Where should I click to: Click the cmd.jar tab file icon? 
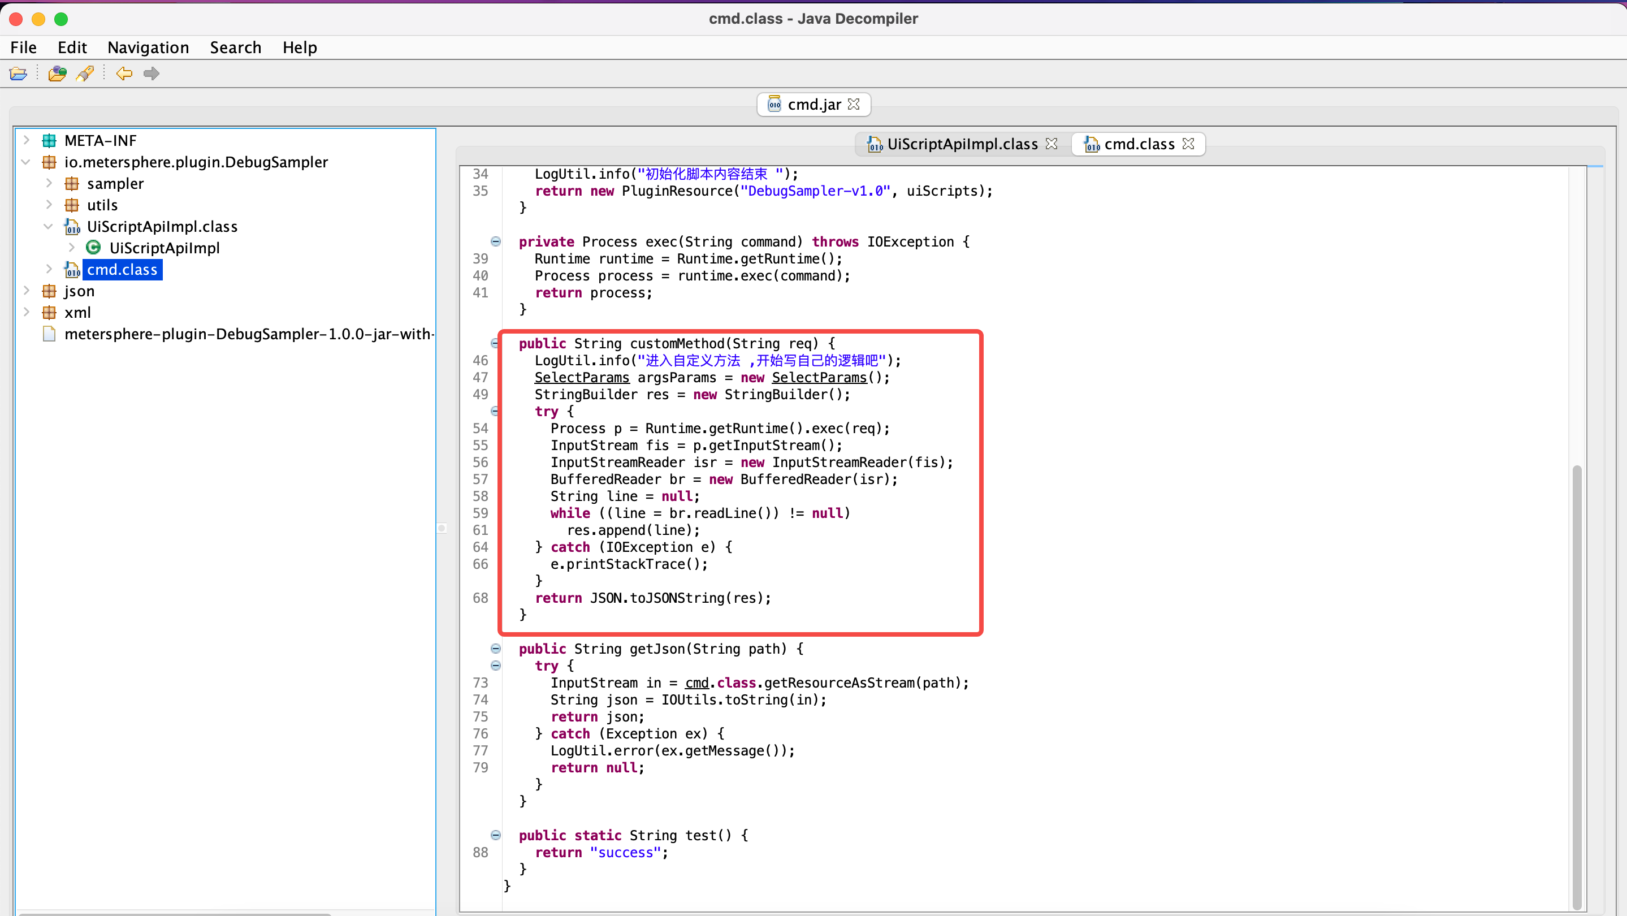pyautogui.click(x=774, y=104)
